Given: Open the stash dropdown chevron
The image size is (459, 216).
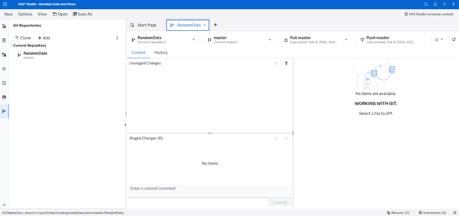Looking at the screenshot, I should [442, 39].
